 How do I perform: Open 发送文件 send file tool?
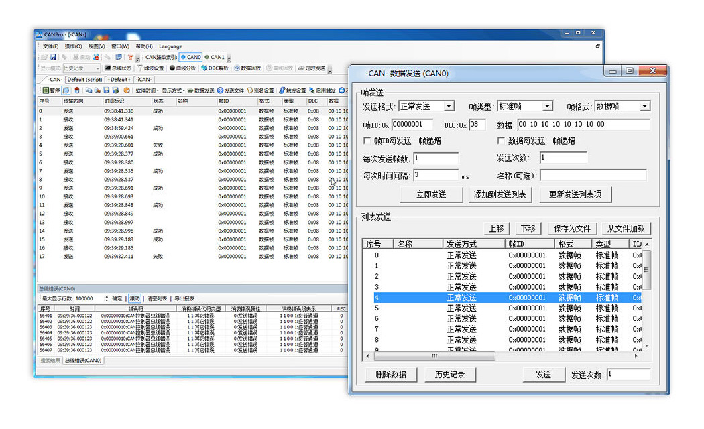click(x=231, y=90)
